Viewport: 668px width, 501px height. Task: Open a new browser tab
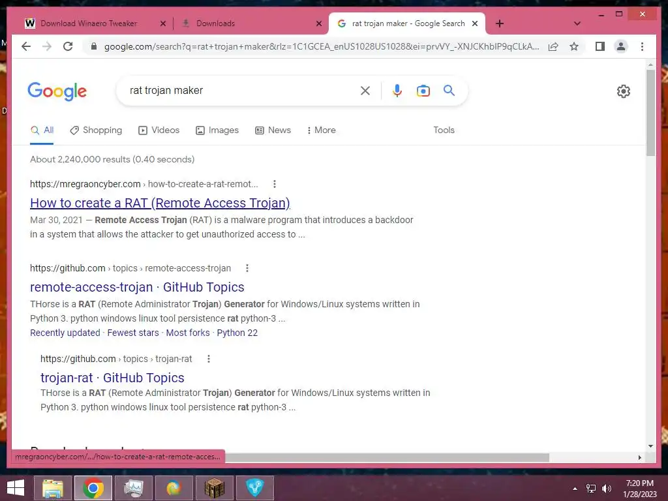[500, 23]
